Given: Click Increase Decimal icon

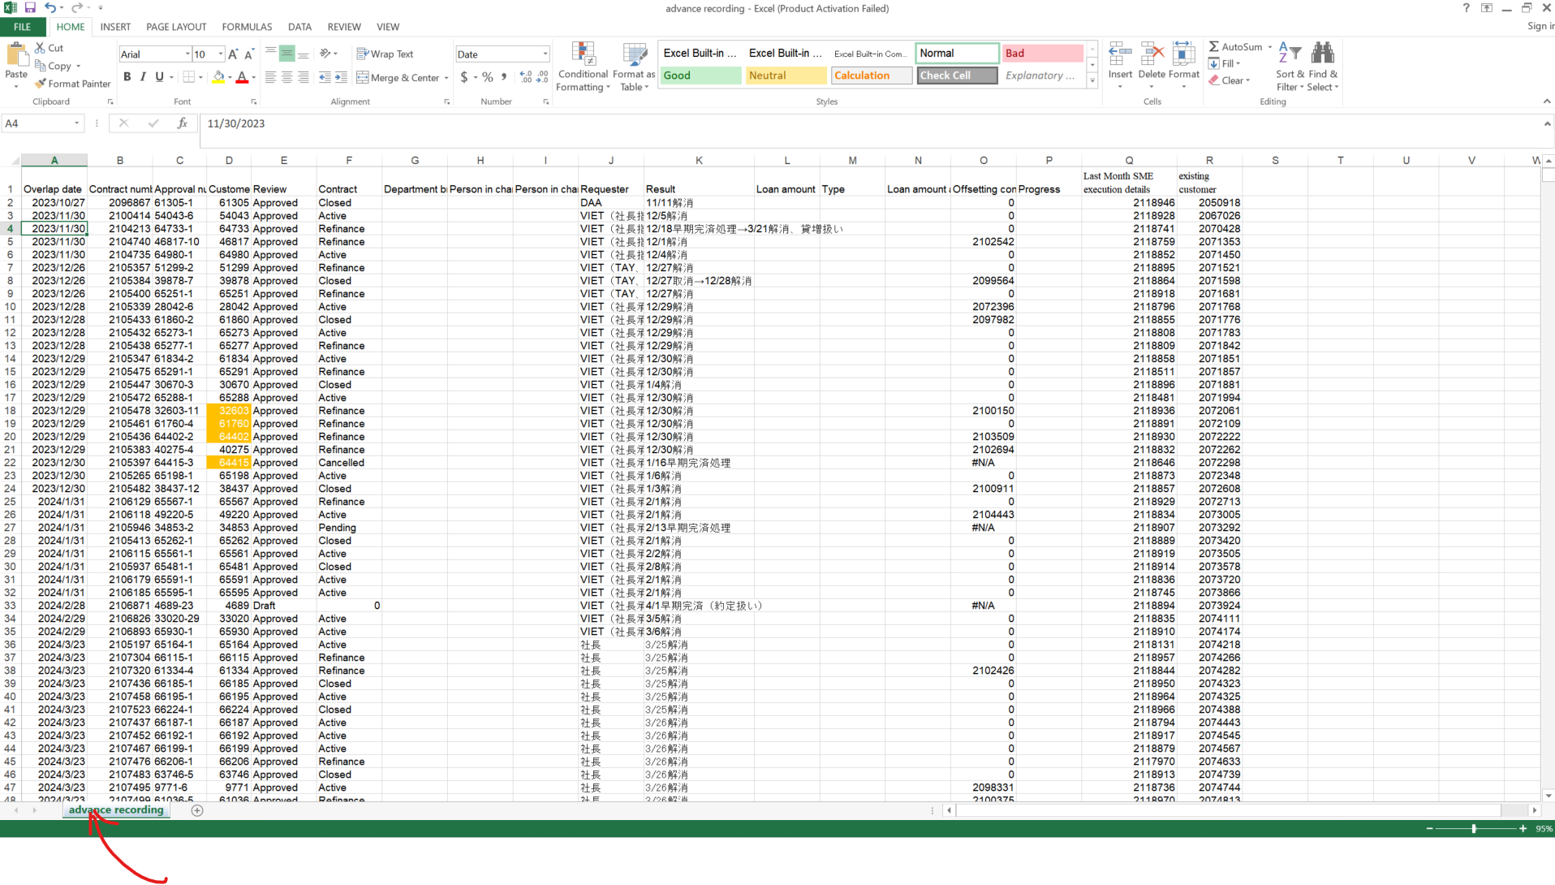Looking at the screenshot, I should [526, 77].
